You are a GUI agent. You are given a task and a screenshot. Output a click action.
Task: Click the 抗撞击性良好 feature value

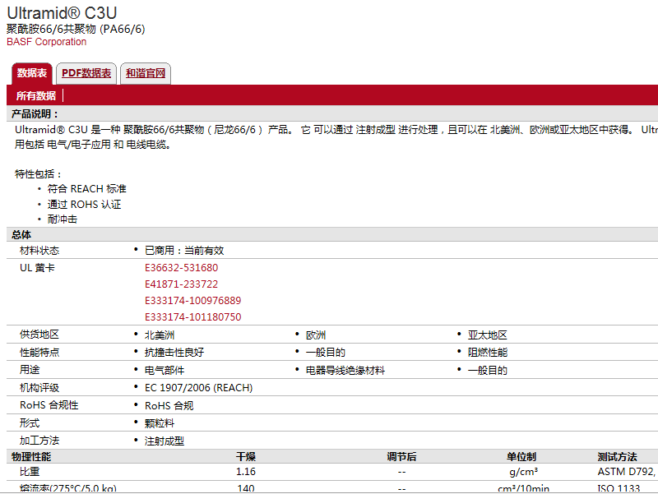[x=174, y=353]
